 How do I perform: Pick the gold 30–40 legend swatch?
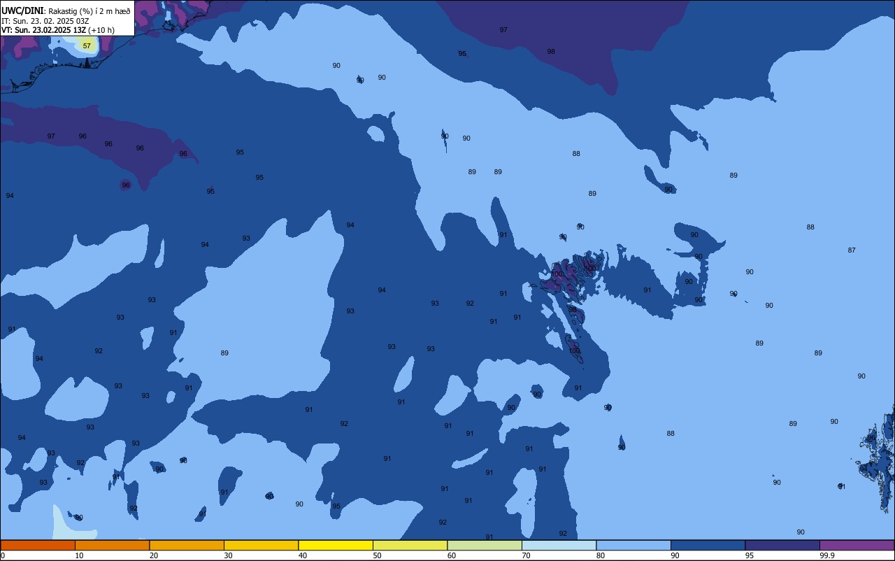(x=261, y=545)
